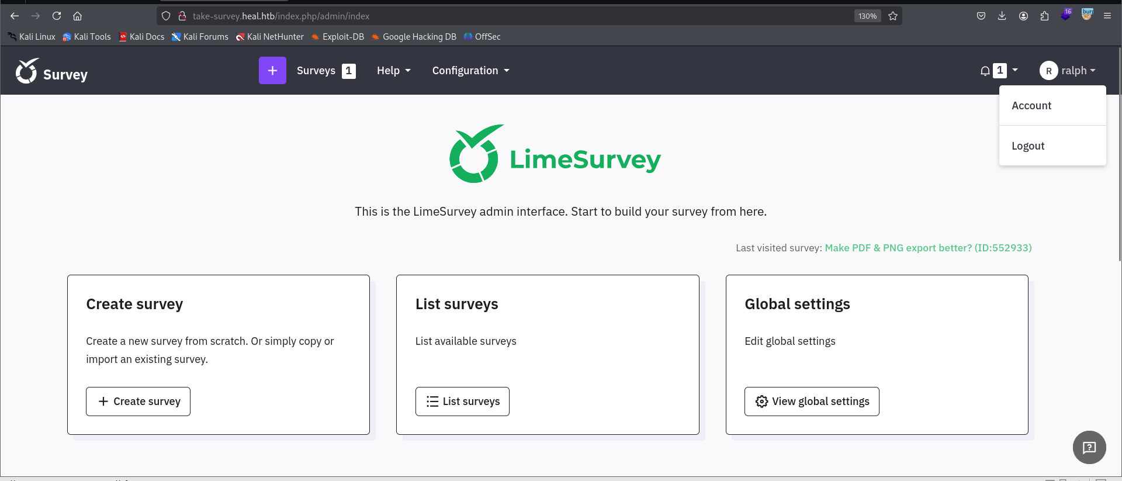The width and height of the screenshot is (1122, 481).
Task: Open the Kali Tools bookmark
Action: point(86,36)
